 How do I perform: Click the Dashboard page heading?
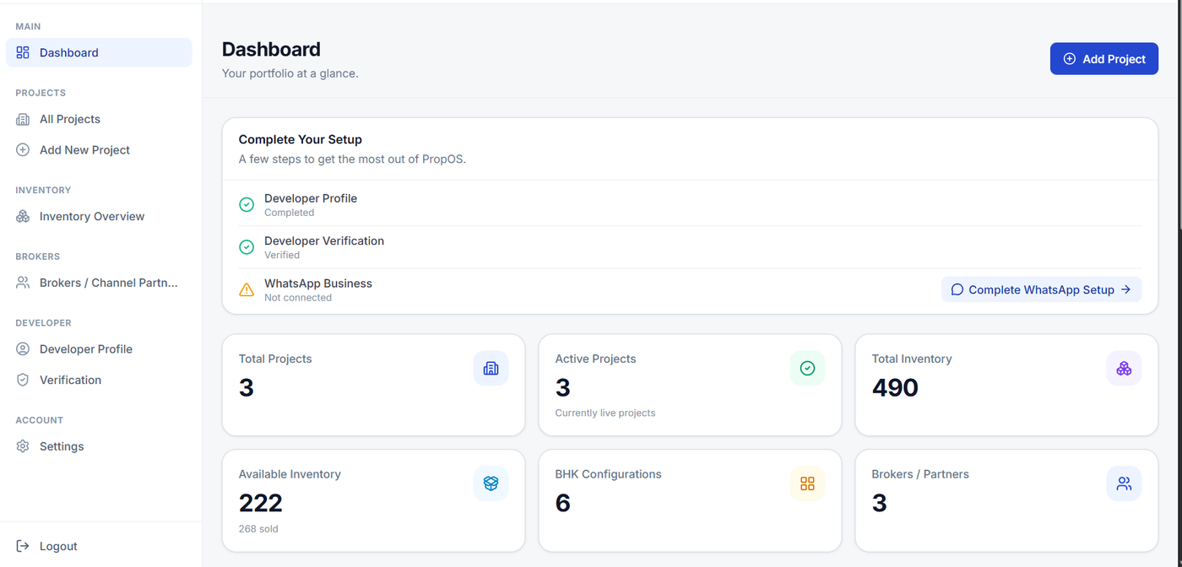[x=271, y=49]
